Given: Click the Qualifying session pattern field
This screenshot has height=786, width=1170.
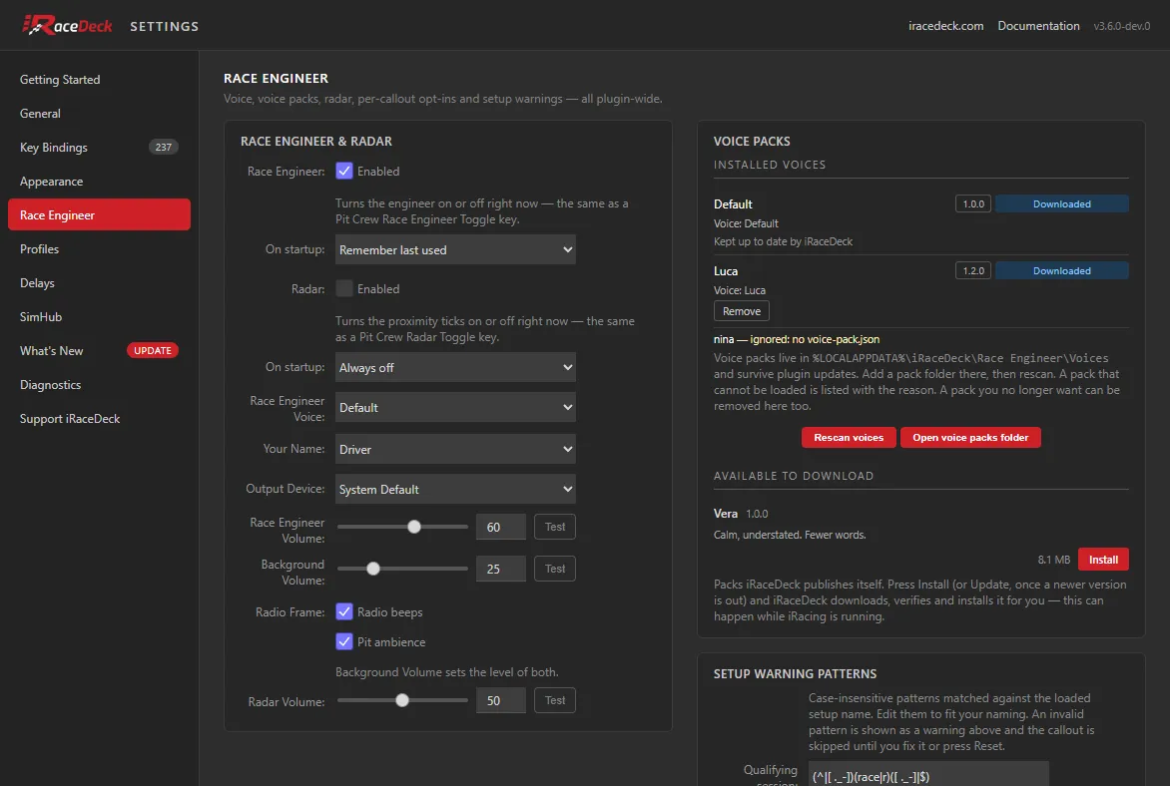Looking at the screenshot, I should 928,774.
